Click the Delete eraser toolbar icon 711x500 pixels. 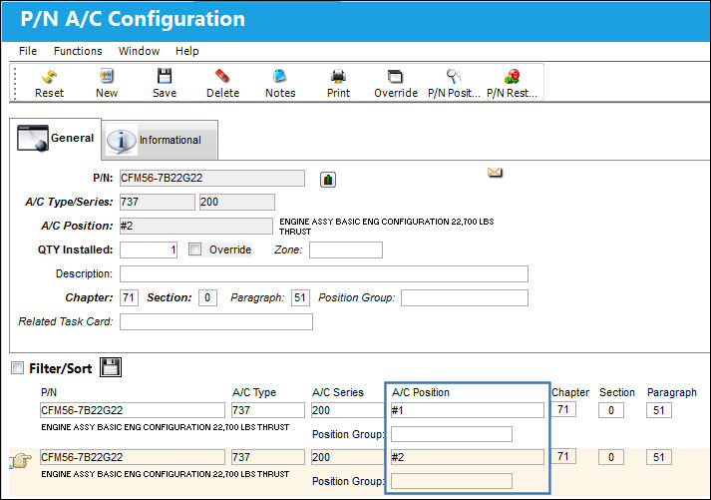click(x=222, y=76)
